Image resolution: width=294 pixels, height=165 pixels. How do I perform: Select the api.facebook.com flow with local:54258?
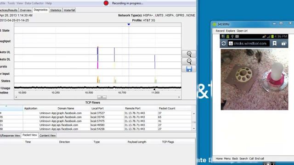pyautogui.click(x=96, y=129)
